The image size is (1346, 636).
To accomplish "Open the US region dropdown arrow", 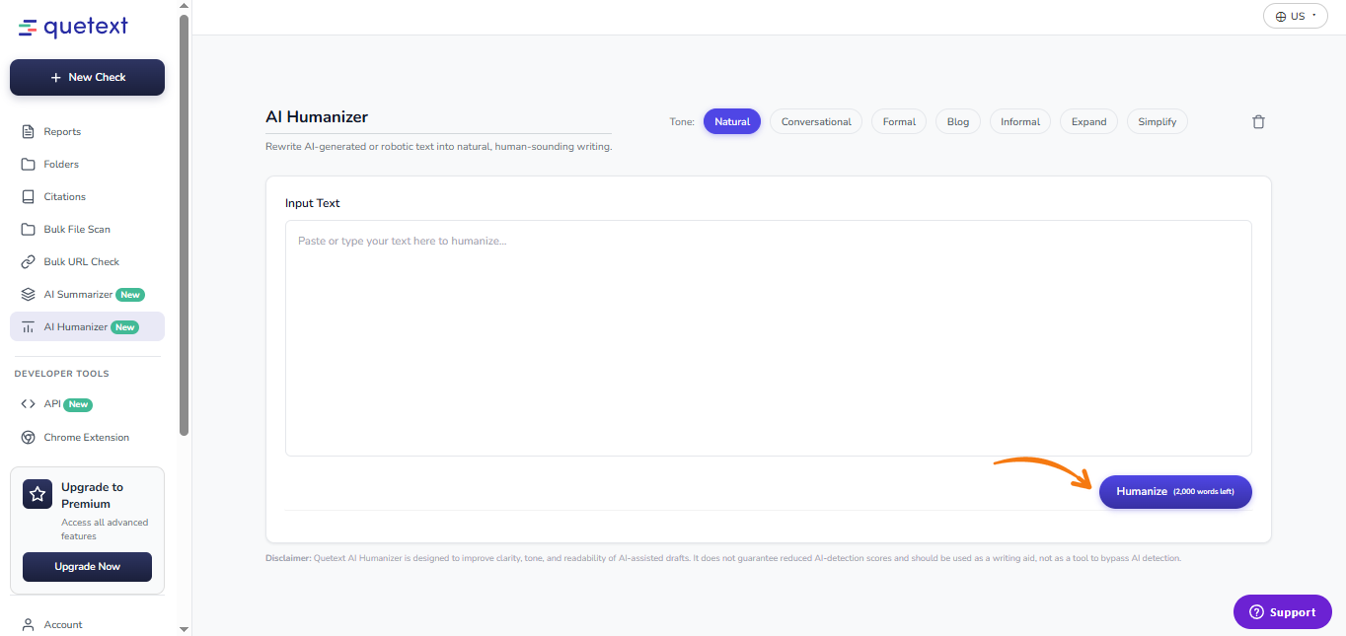I will [1314, 16].
